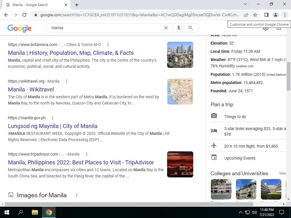Select 20 h 10 min flight row
The height and width of the screenshot is (218, 291).
[x=248, y=146]
